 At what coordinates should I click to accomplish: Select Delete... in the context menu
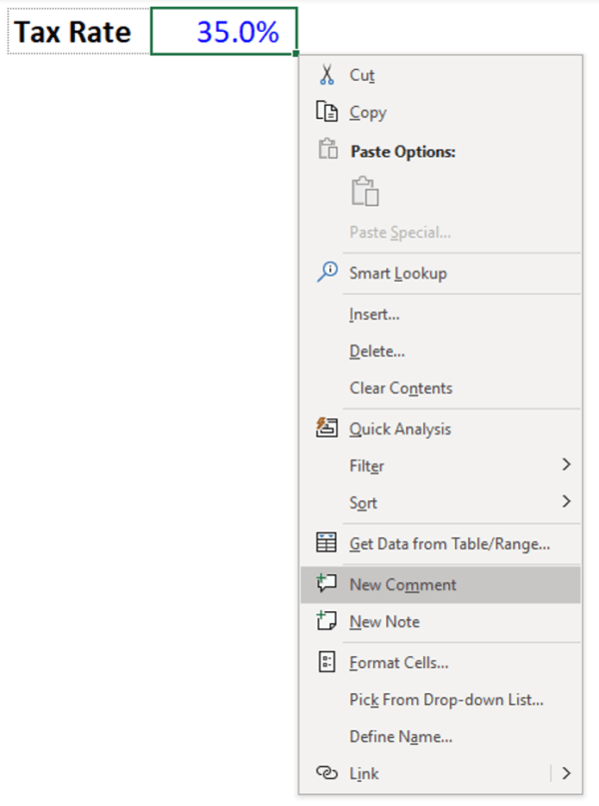376,351
